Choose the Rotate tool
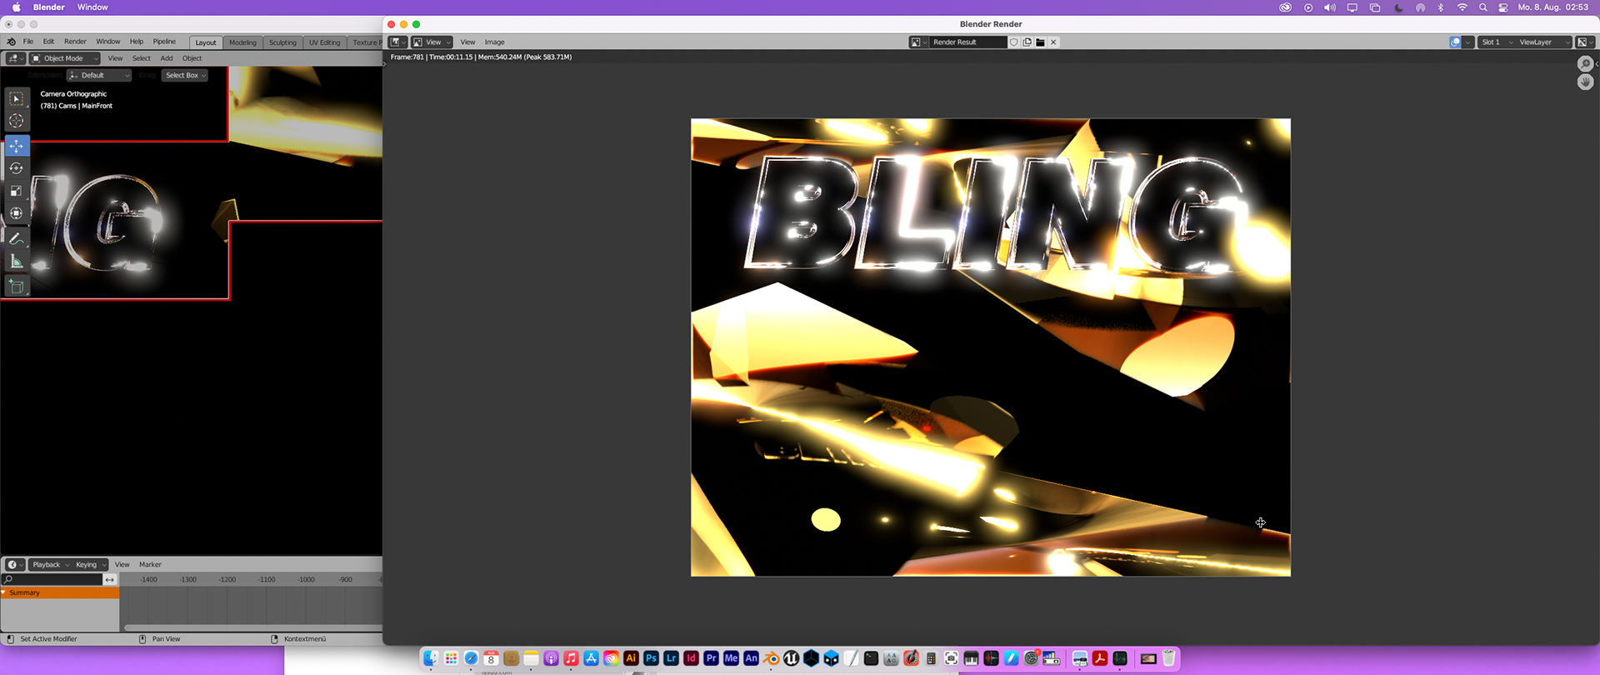 coord(16,168)
